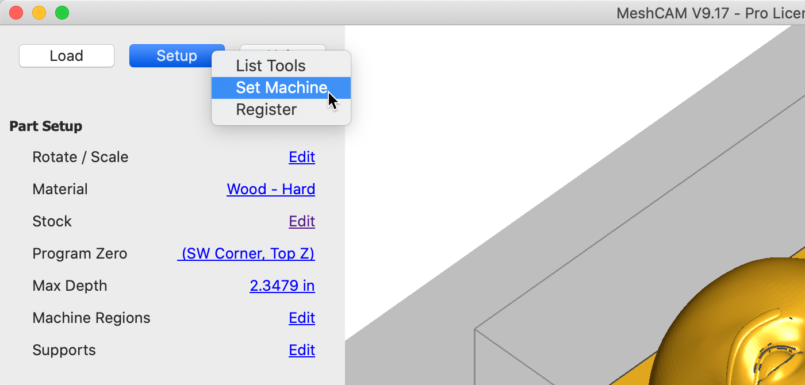Change Material via Wood - Hard link
The width and height of the screenshot is (805, 385).
[271, 189]
